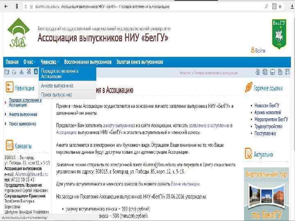This screenshot has width=295, height=221.
Task: Click the Alumni Association graduation cap logo
Action: pyautogui.click(x=18, y=33)
